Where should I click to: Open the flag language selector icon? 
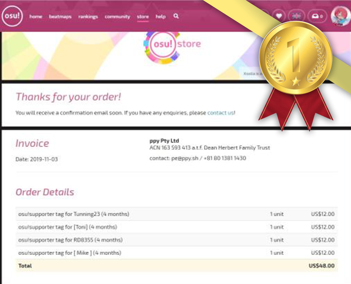pos(296,16)
